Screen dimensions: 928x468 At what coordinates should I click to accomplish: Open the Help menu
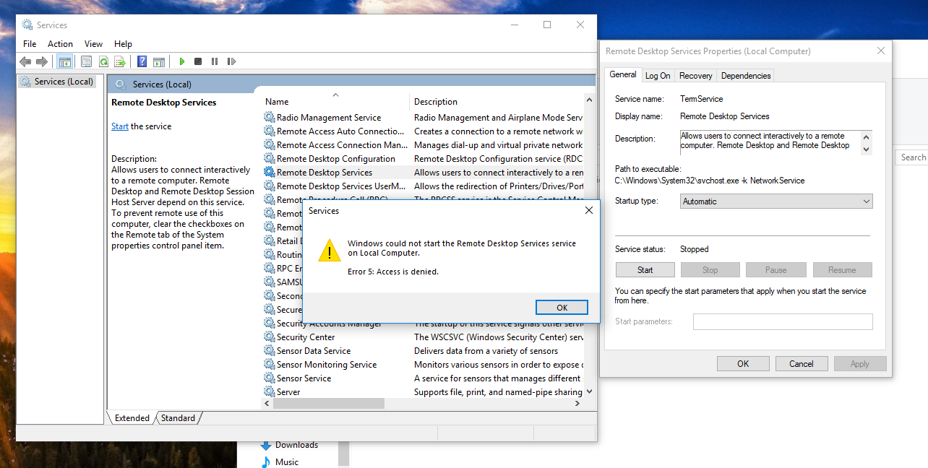[123, 44]
